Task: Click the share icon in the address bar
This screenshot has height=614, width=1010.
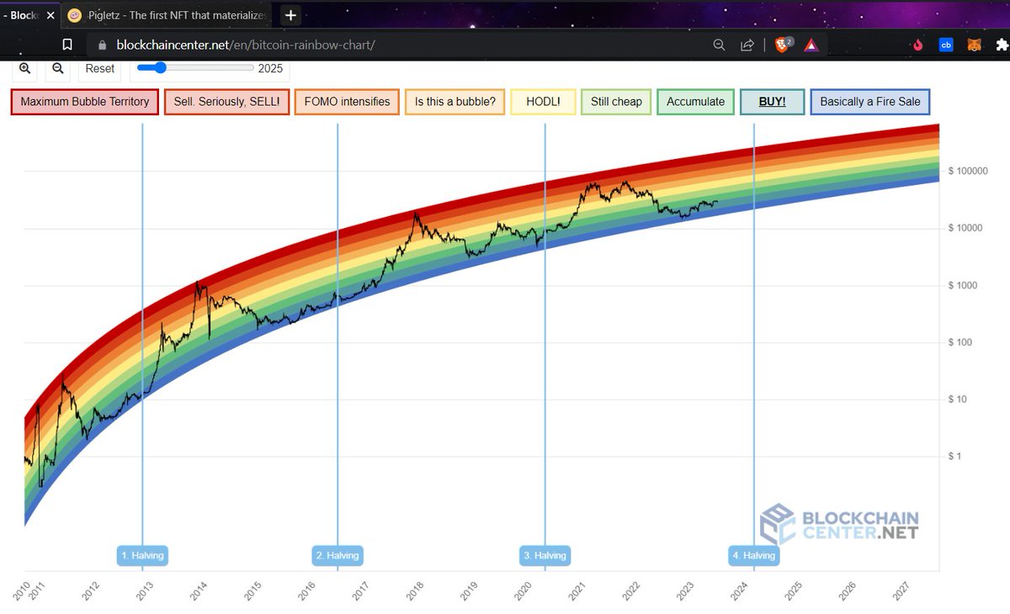Action: [x=747, y=45]
